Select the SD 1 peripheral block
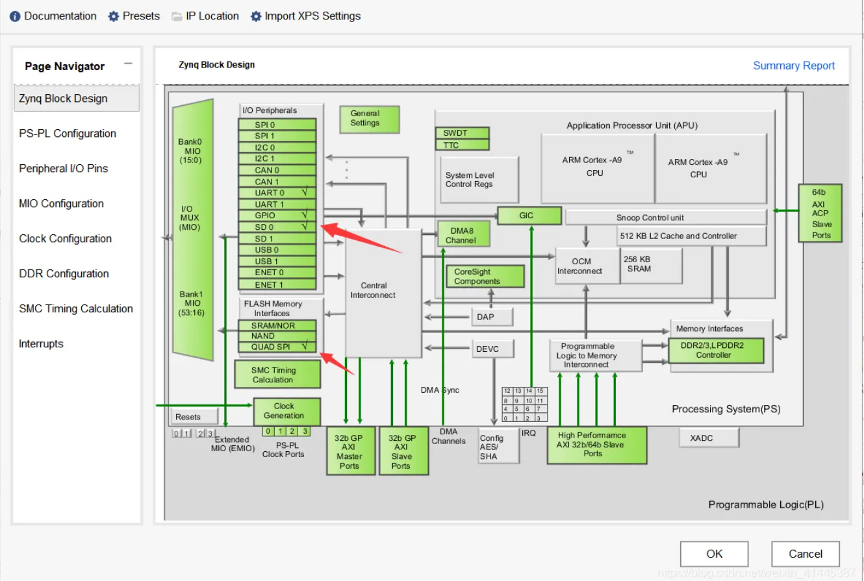The width and height of the screenshot is (864, 581). (x=277, y=238)
